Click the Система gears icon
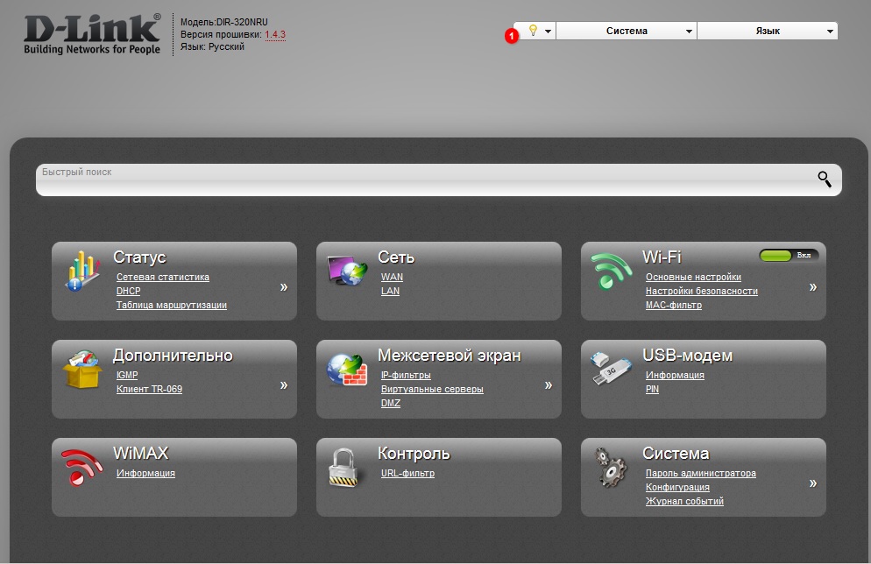This screenshot has height=564, width=871. click(x=611, y=468)
